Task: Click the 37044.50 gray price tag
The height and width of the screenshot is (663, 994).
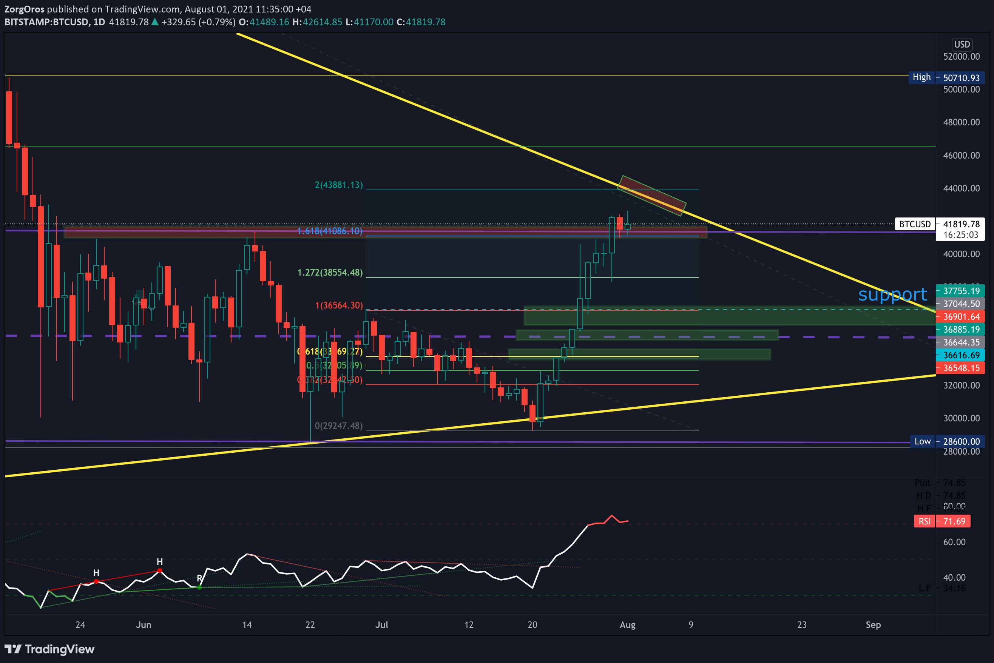Action: click(960, 304)
